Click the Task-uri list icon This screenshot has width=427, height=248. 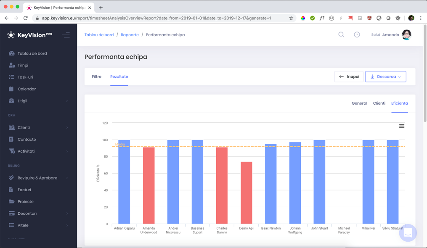pyautogui.click(x=11, y=77)
